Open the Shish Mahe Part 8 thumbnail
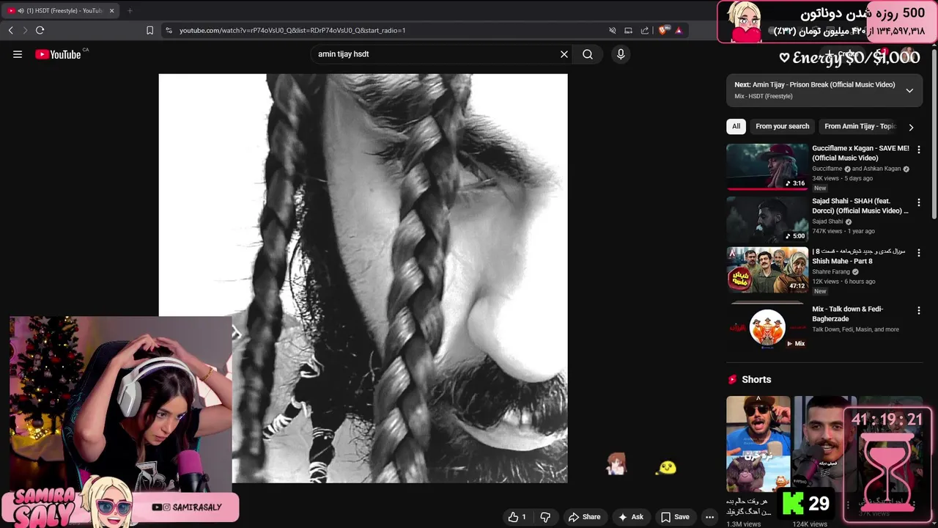 (x=767, y=270)
